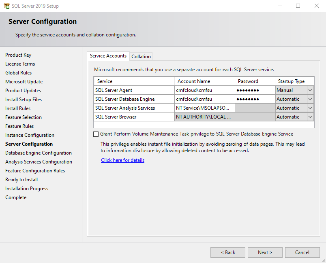Click the Service column header

pos(134,81)
